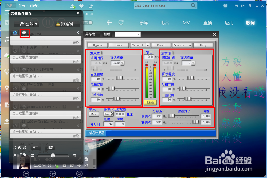Toggle power of the second plugin slot
The width and height of the screenshot is (267, 178).
coord(15,51)
